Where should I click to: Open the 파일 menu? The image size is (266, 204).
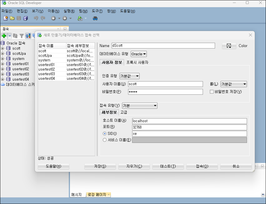(7, 11)
